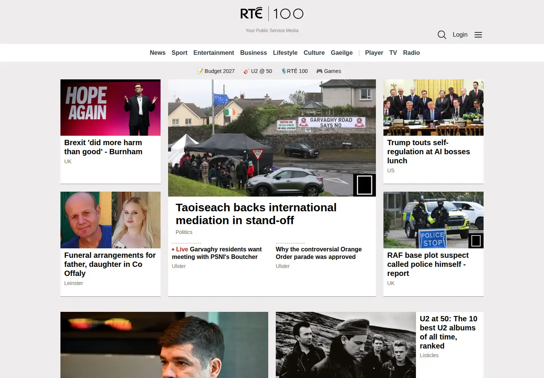The width and height of the screenshot is (544, 378).
Task: Go to the Entertainment section
Action: click(x=214, y=53)
